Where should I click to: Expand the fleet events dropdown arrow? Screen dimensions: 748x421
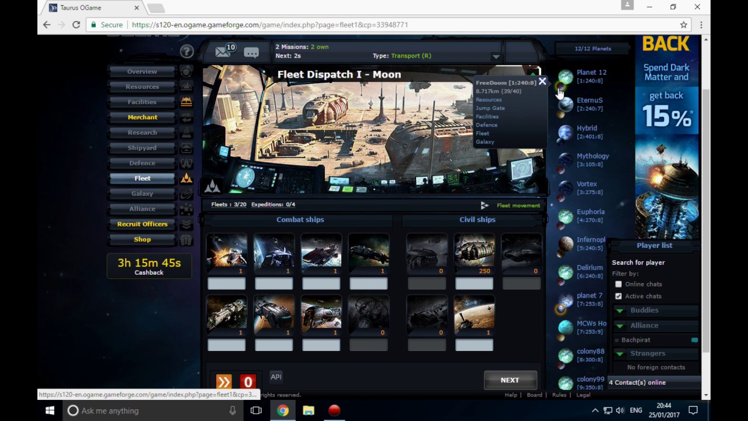point(496,57)
